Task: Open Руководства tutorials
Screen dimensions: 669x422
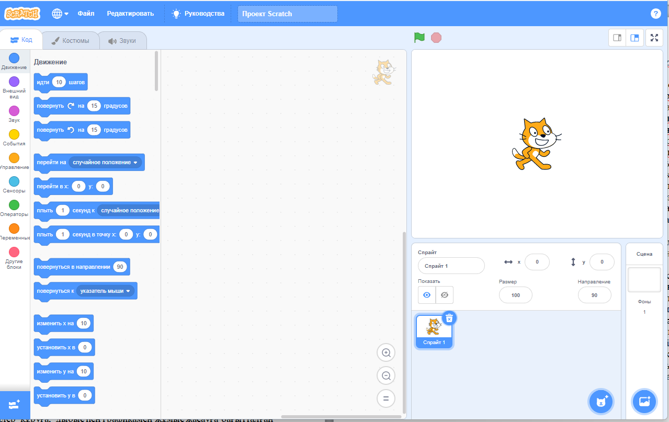Action: pyautogui.click(x=199, y=14)
